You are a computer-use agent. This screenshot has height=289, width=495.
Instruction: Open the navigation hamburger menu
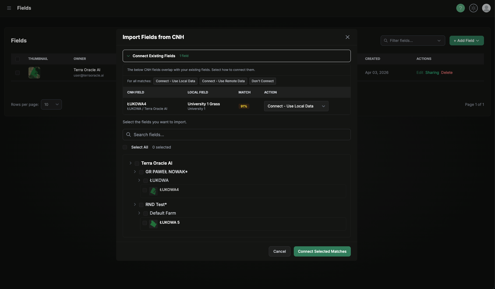pos(9,8)
